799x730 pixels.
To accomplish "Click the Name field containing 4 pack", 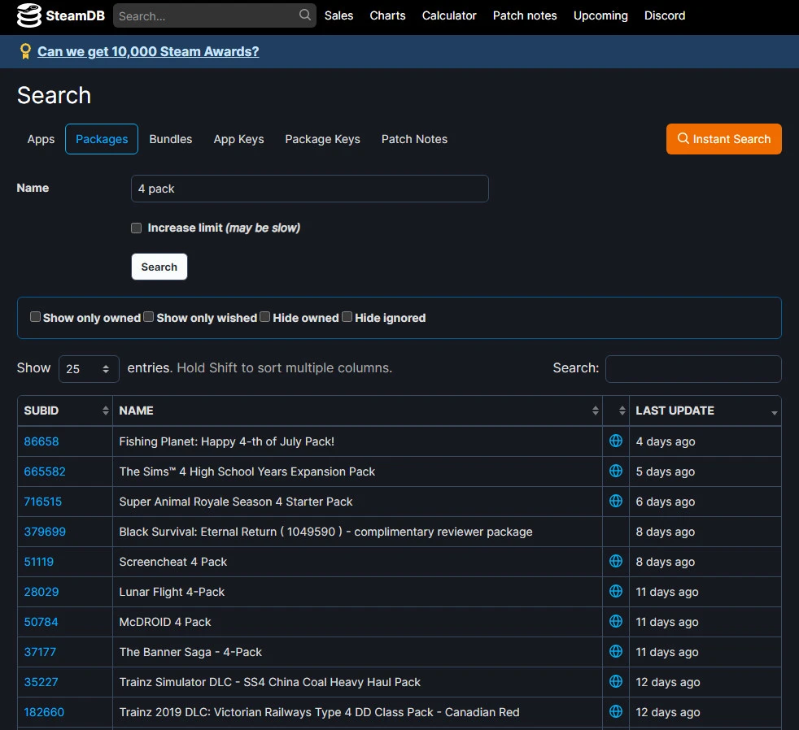I will tap(310, 189).
